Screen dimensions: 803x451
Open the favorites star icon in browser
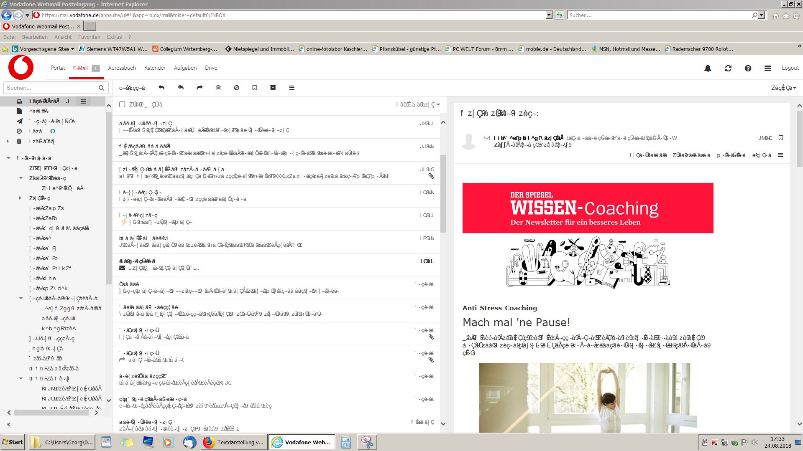tap(786, 16)
